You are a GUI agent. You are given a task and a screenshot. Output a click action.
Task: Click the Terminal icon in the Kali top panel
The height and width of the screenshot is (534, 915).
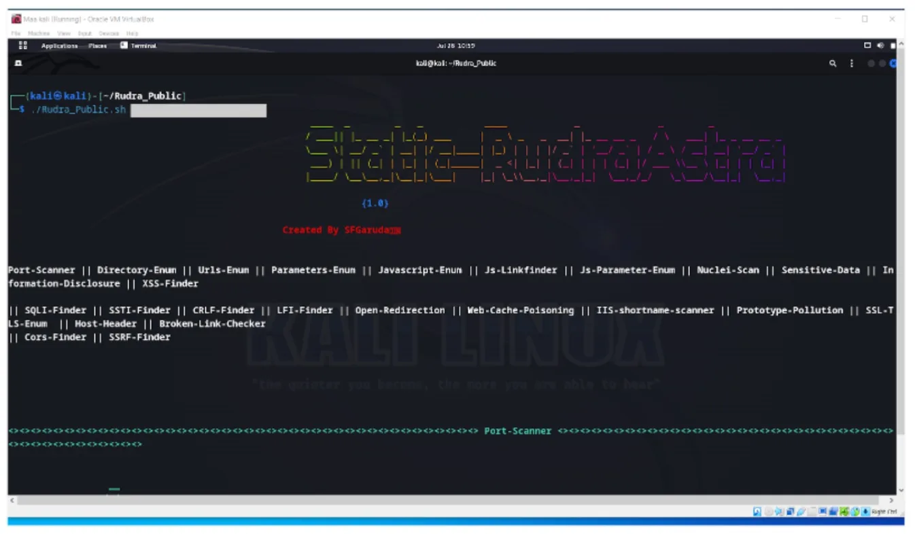click(124, 46)
